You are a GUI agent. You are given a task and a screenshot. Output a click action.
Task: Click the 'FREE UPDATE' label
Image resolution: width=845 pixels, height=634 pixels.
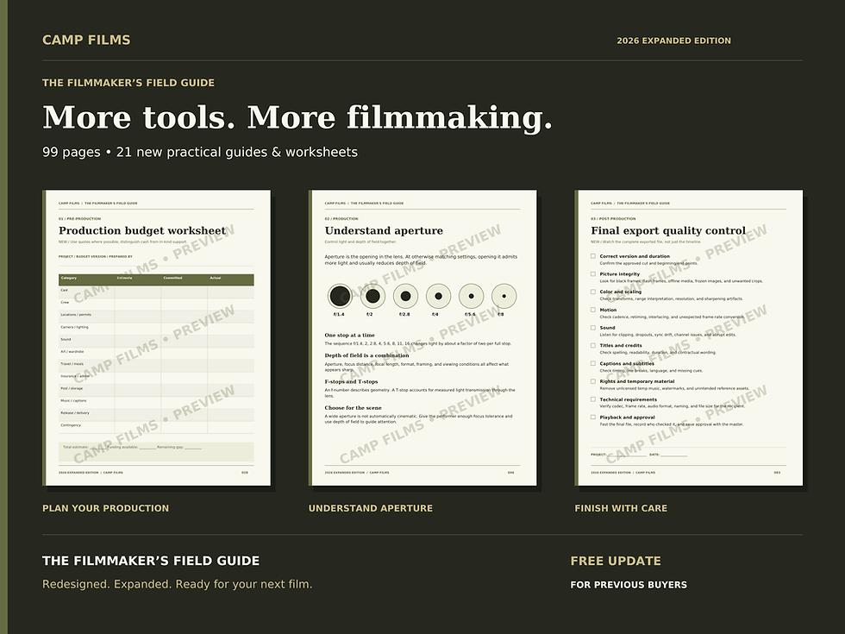tap(616, 561)
